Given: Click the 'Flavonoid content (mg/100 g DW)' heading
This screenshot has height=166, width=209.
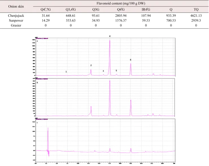Looking at the screenshot, I should coord(121,3).
